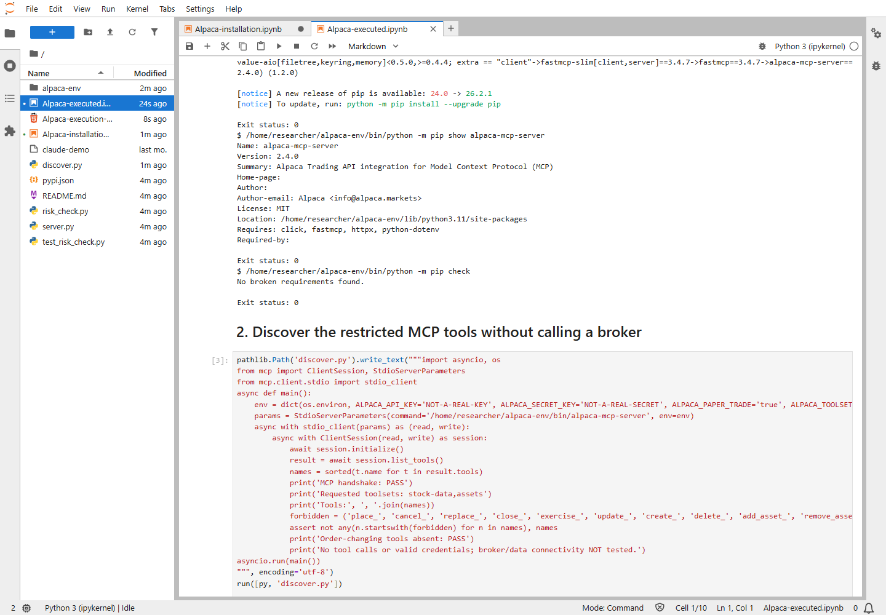Open the cell type Markdown dropdown
This screenshot has width=886, height=615.
point(373,46)
